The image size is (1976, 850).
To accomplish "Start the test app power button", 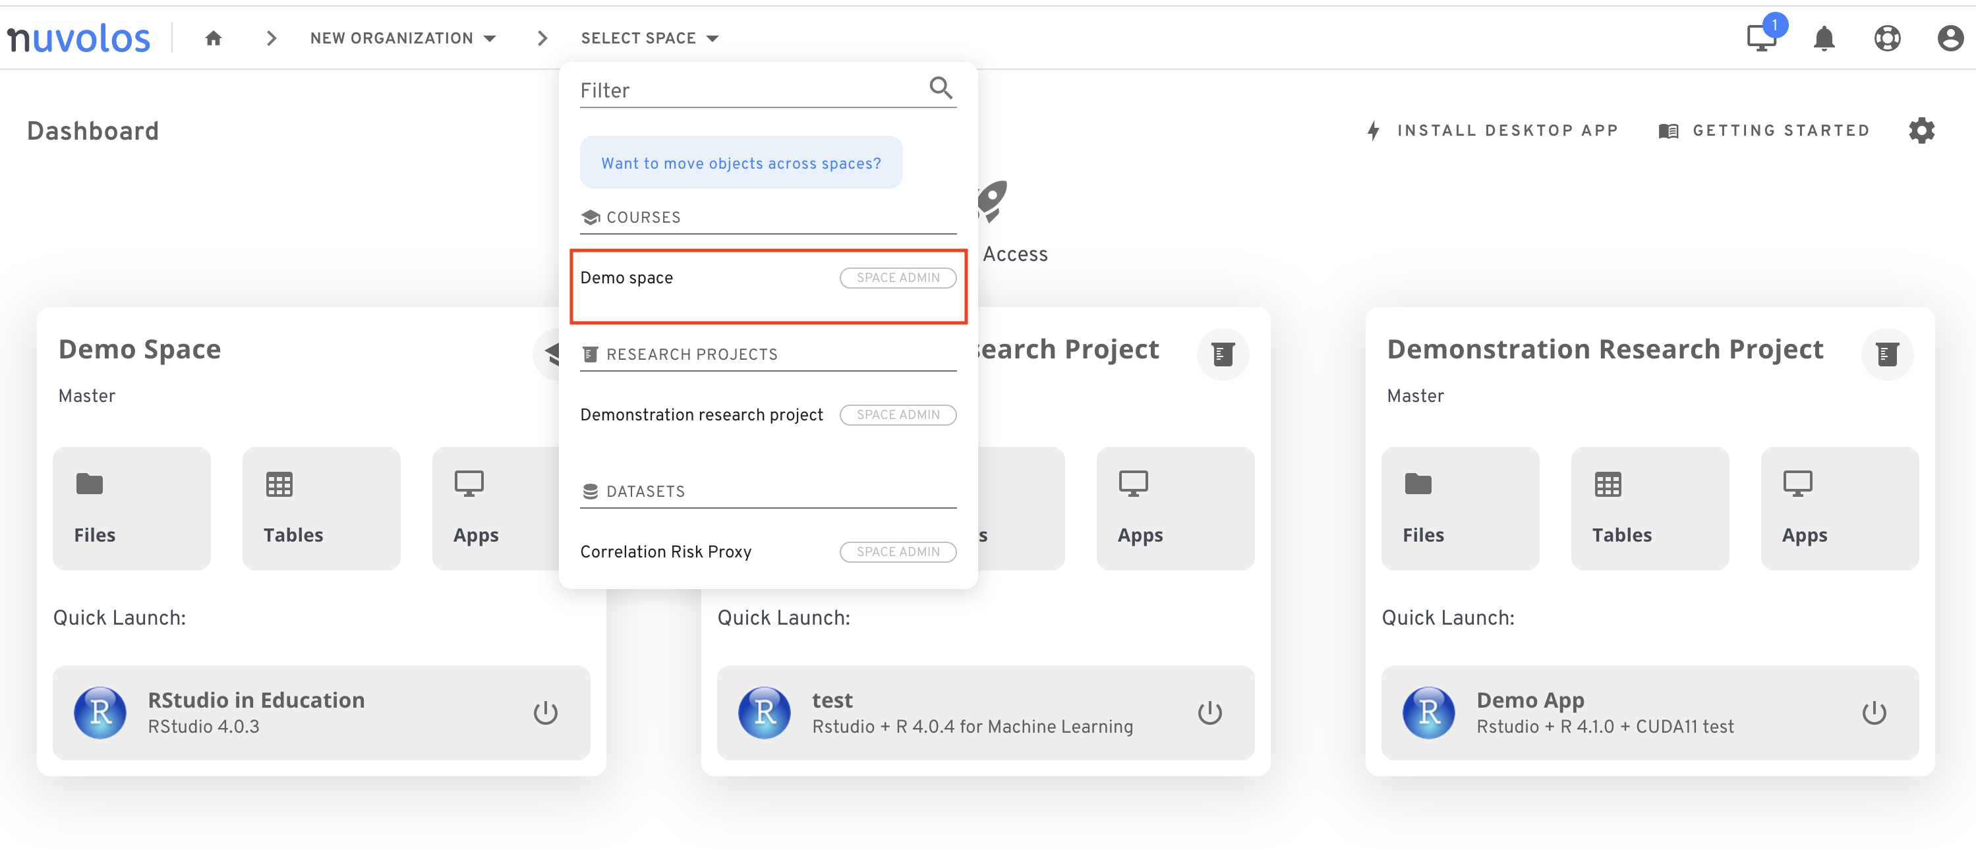I will click(x=1209, y=713).
